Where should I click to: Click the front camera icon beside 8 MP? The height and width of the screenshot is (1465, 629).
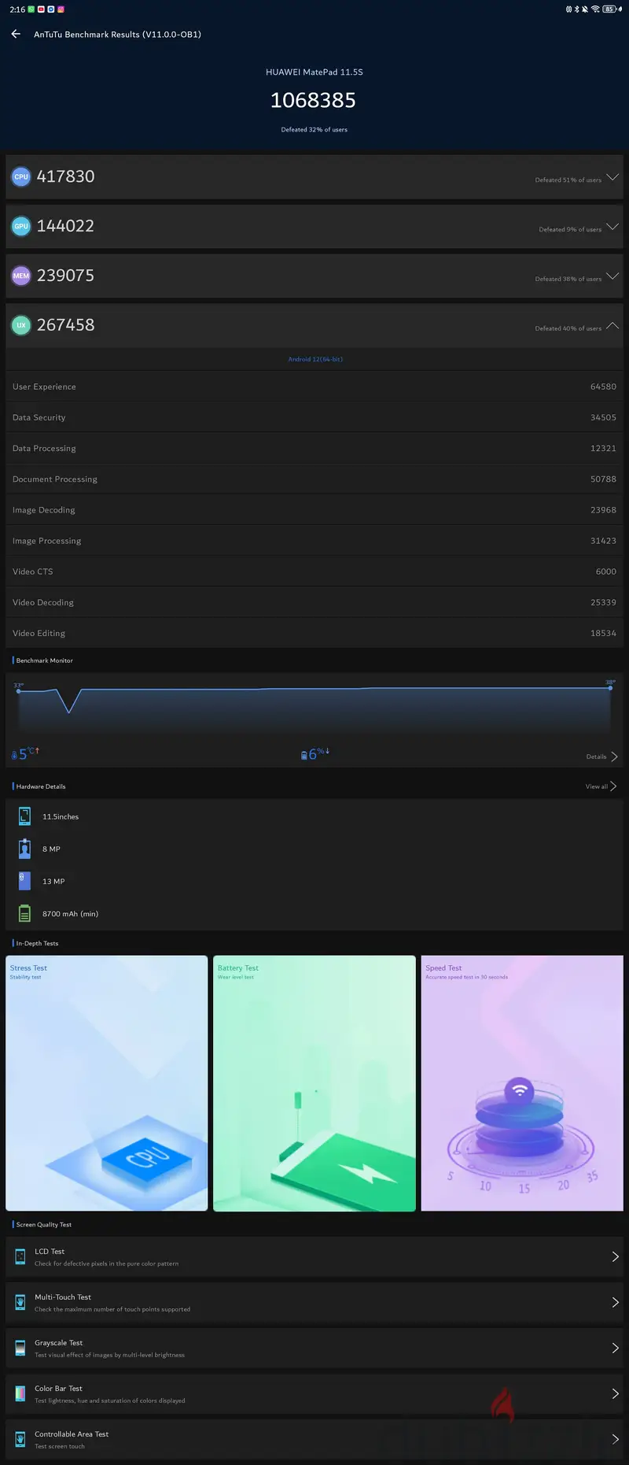pyautogui.click(x=24, y=849)
